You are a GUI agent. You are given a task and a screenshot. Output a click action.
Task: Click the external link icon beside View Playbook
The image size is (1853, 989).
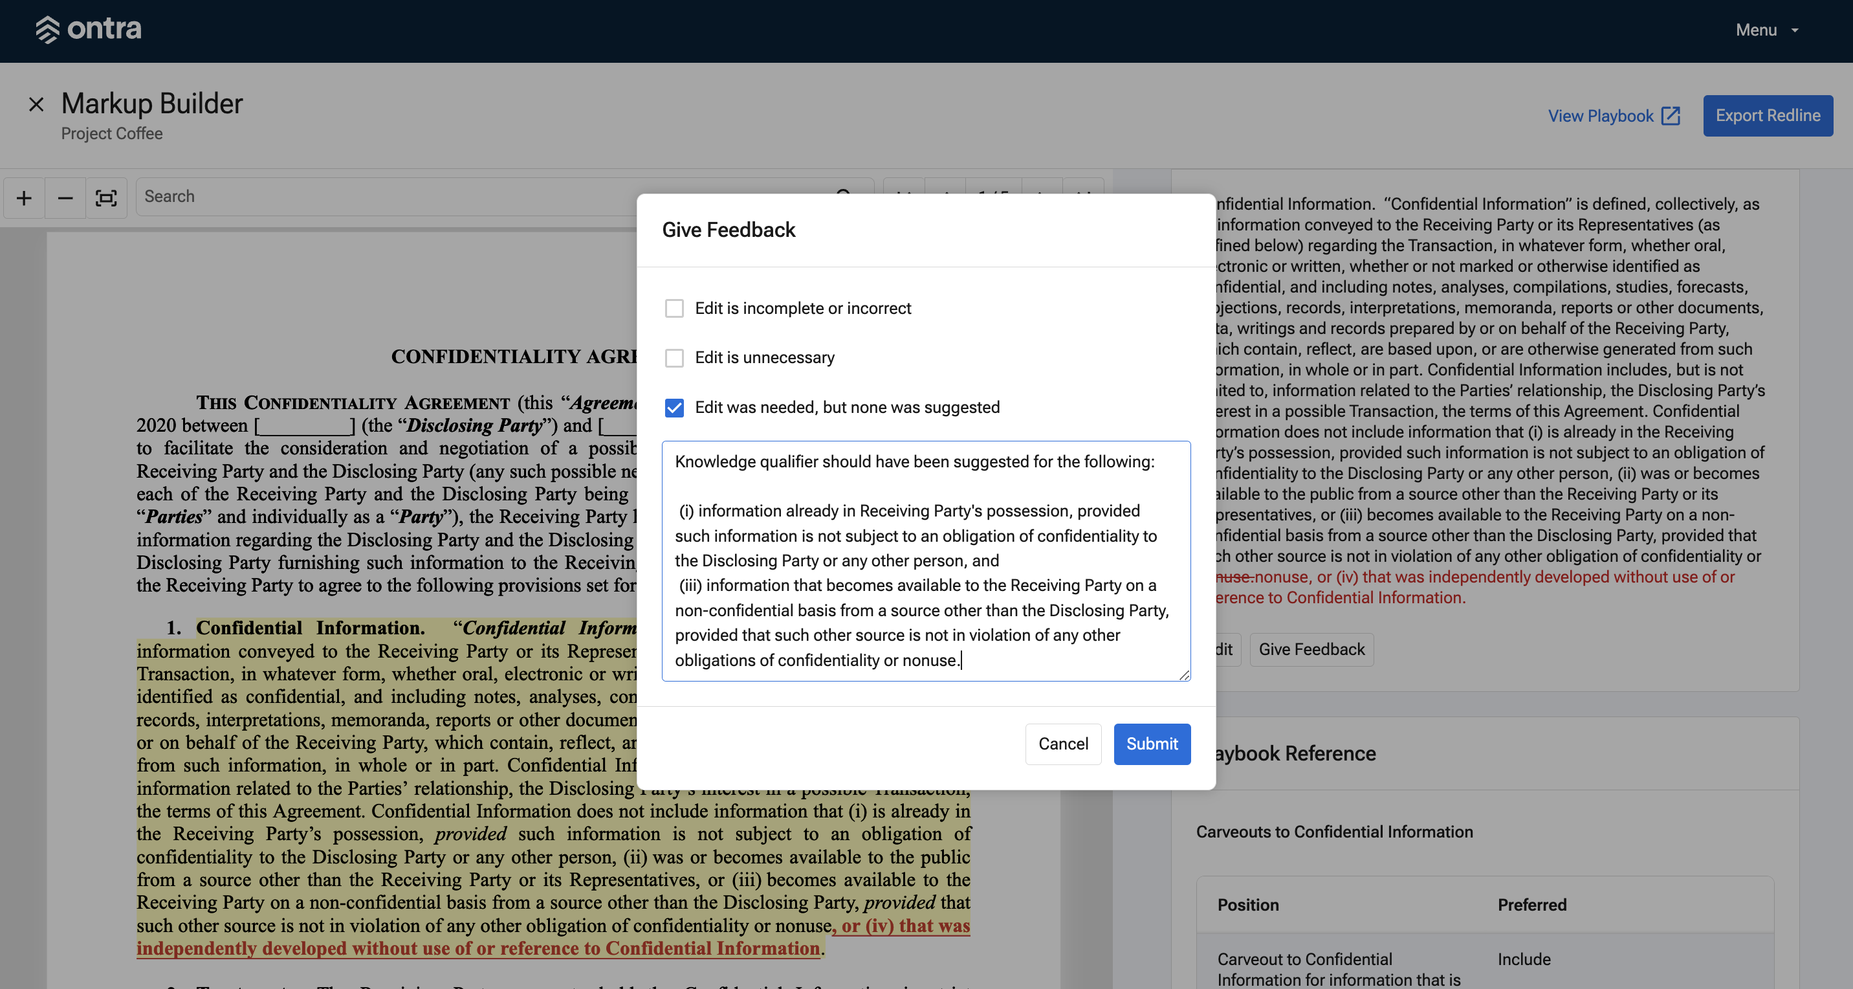point(1671,116)
